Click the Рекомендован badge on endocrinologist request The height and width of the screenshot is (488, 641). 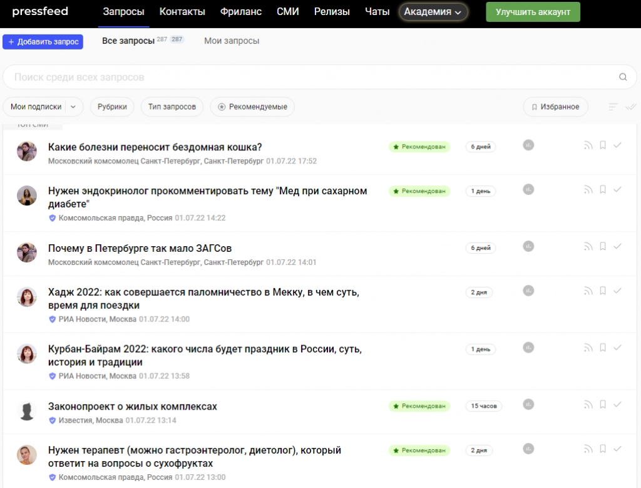pos(419,191)
